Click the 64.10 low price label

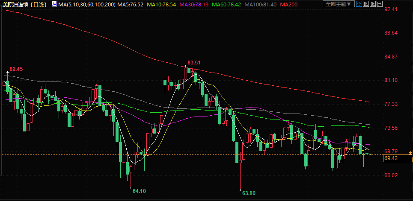[139, 191]
